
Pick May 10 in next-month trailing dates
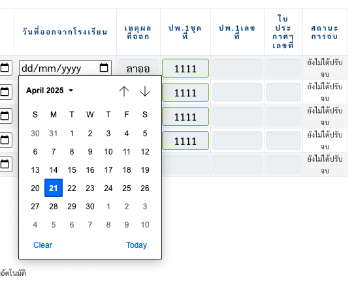click(145, 225)
